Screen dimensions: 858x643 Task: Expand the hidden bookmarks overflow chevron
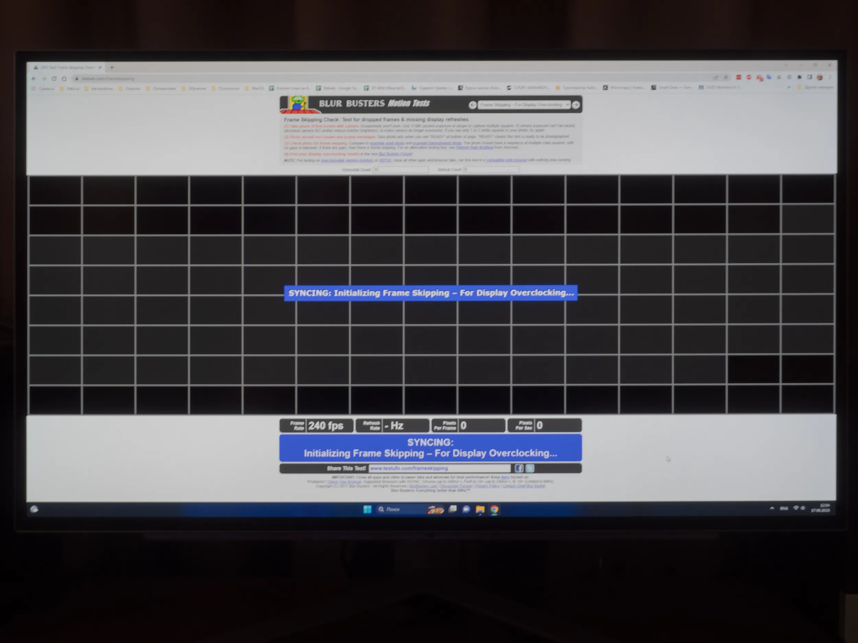click(789, 87)
